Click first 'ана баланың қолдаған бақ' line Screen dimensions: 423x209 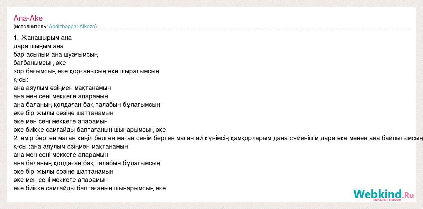coord(87,104)
